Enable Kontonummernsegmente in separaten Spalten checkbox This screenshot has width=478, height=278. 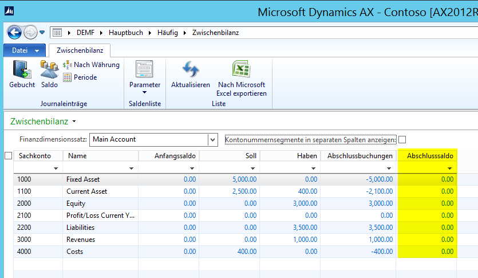coord(402,139)
